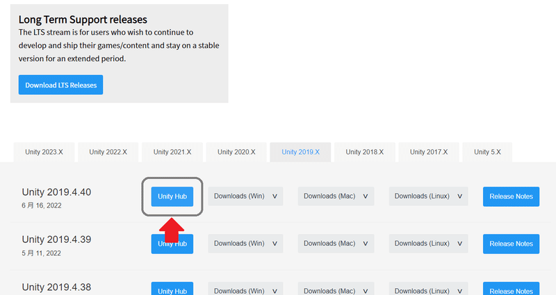Expand Downloads (Mac) for Unity 2019.4.38
The image size is (556, 295).
click(x=336, y=289)
